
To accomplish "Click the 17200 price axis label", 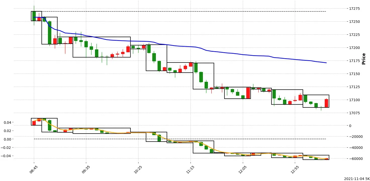I will (354, 48).
